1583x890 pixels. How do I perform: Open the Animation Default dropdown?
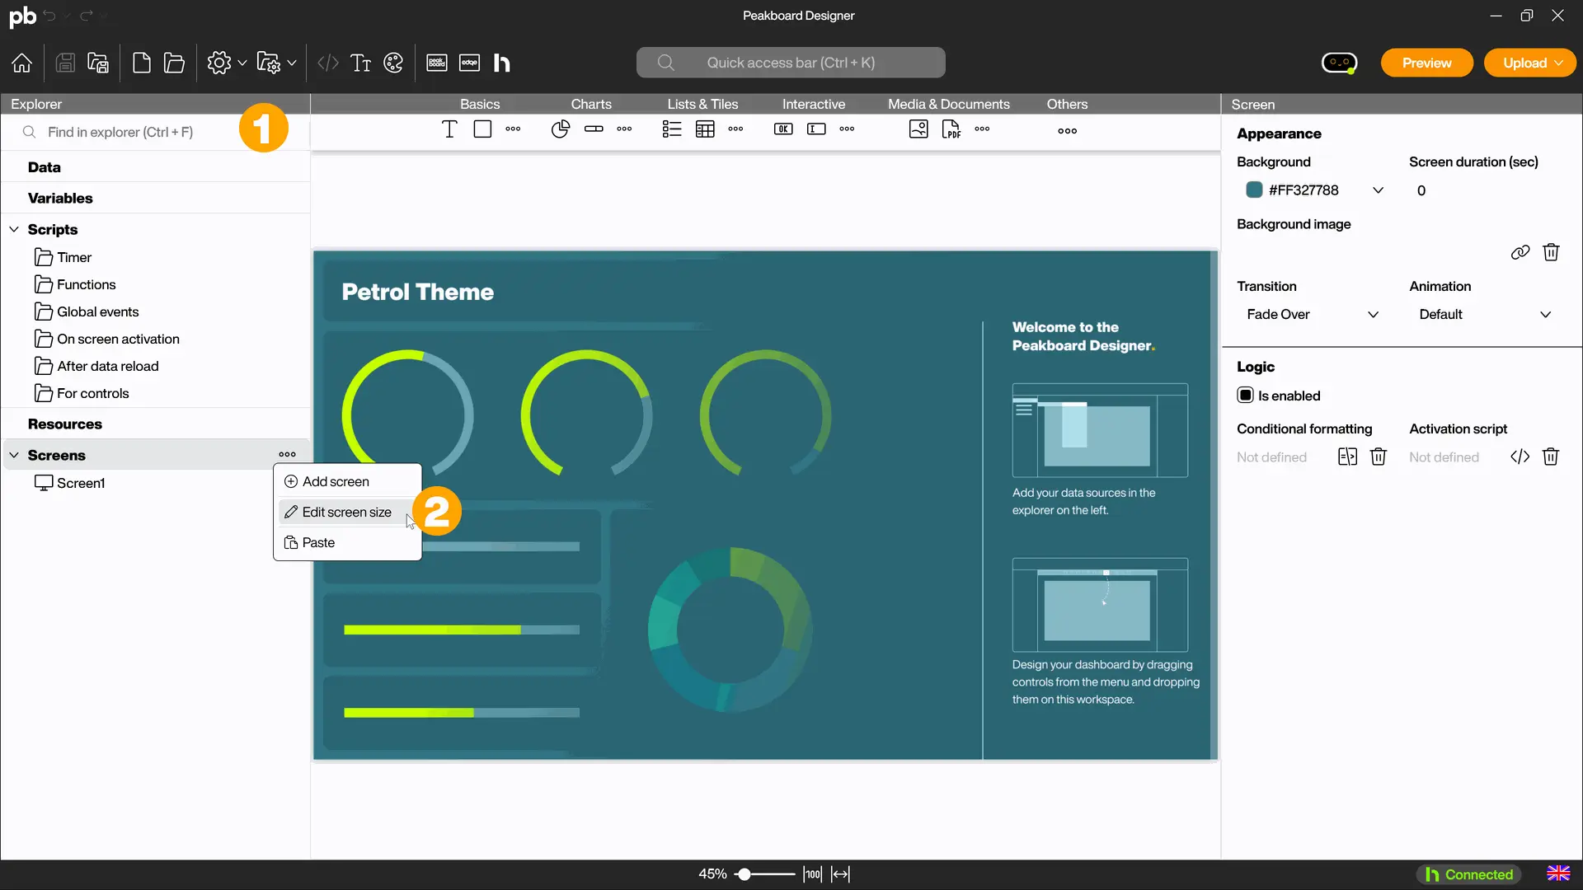point(1545,315)
